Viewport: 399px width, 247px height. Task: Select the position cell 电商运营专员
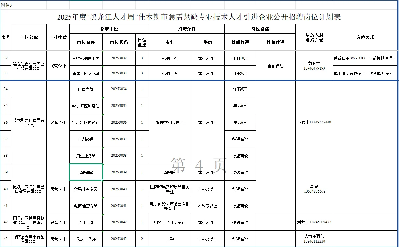(x=86, y=206)
